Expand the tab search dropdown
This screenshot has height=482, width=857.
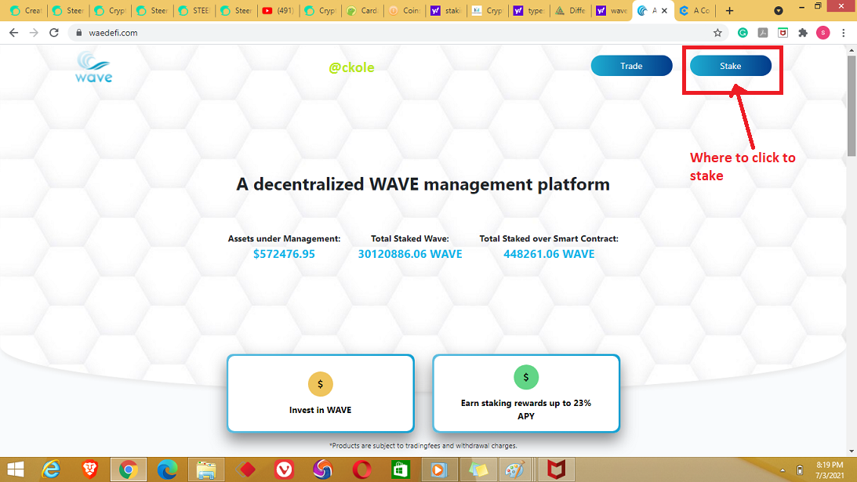(779, 10)
